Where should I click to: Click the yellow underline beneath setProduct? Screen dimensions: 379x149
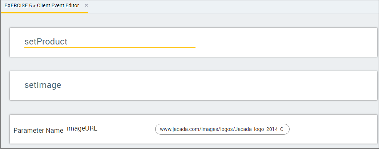[110, 48]
